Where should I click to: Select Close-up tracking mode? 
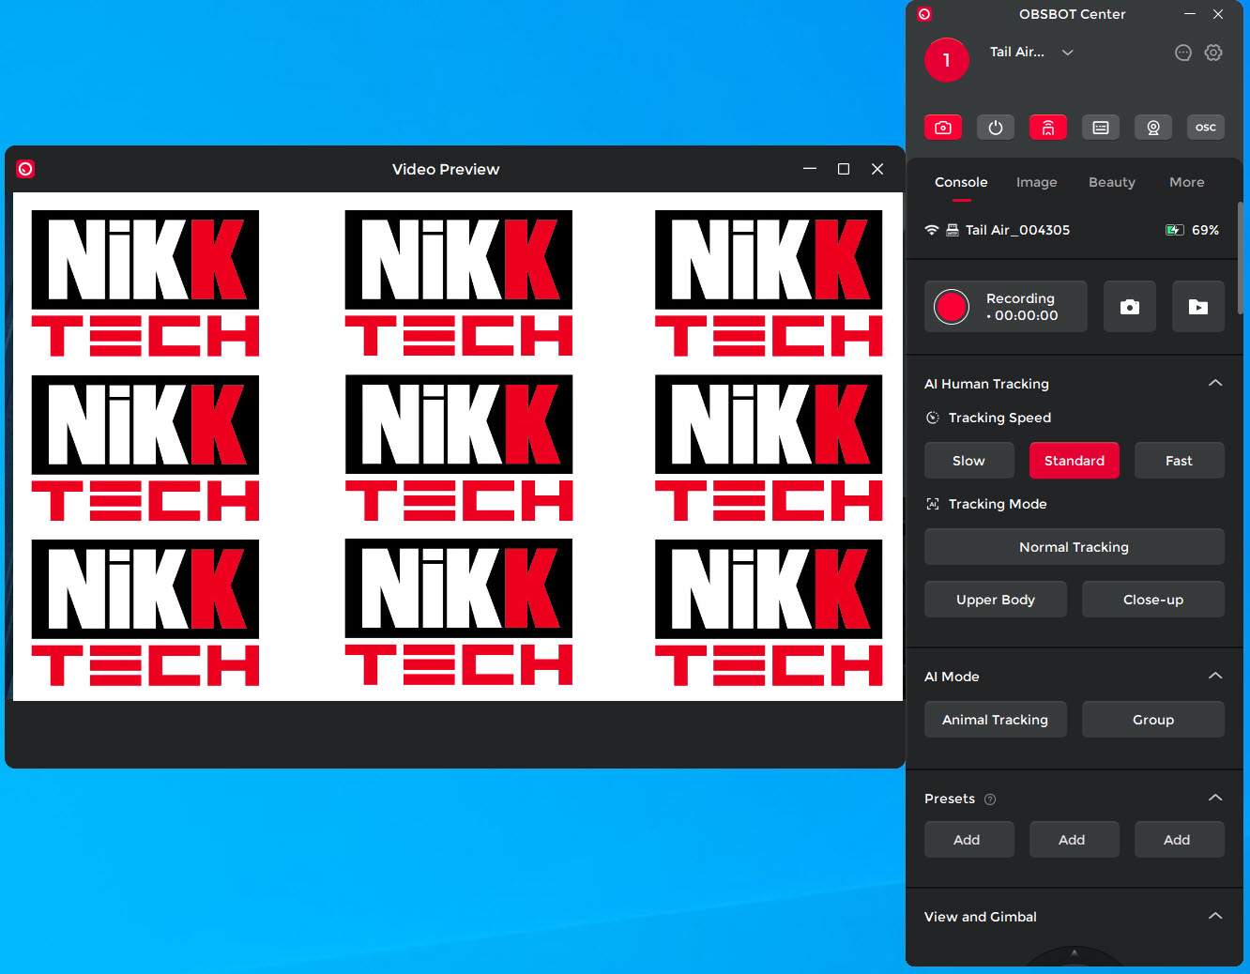point(1153,600)
